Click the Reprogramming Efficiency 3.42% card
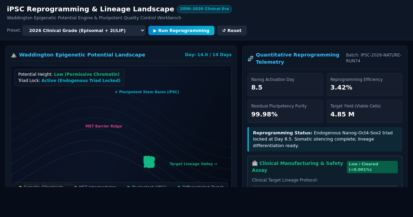The width and height of the screenshot is (413, 217). pyautogui.click(x=364, y=84)
